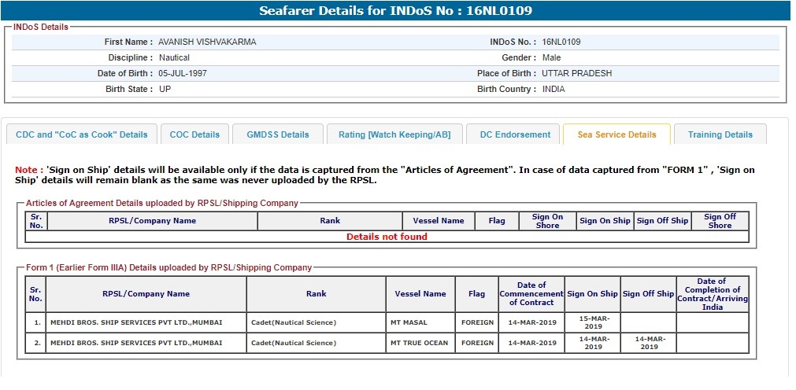Open the Rating [Watch Keeping/AB] tab
Screen dimensions: 796x390
pos(394,134)
